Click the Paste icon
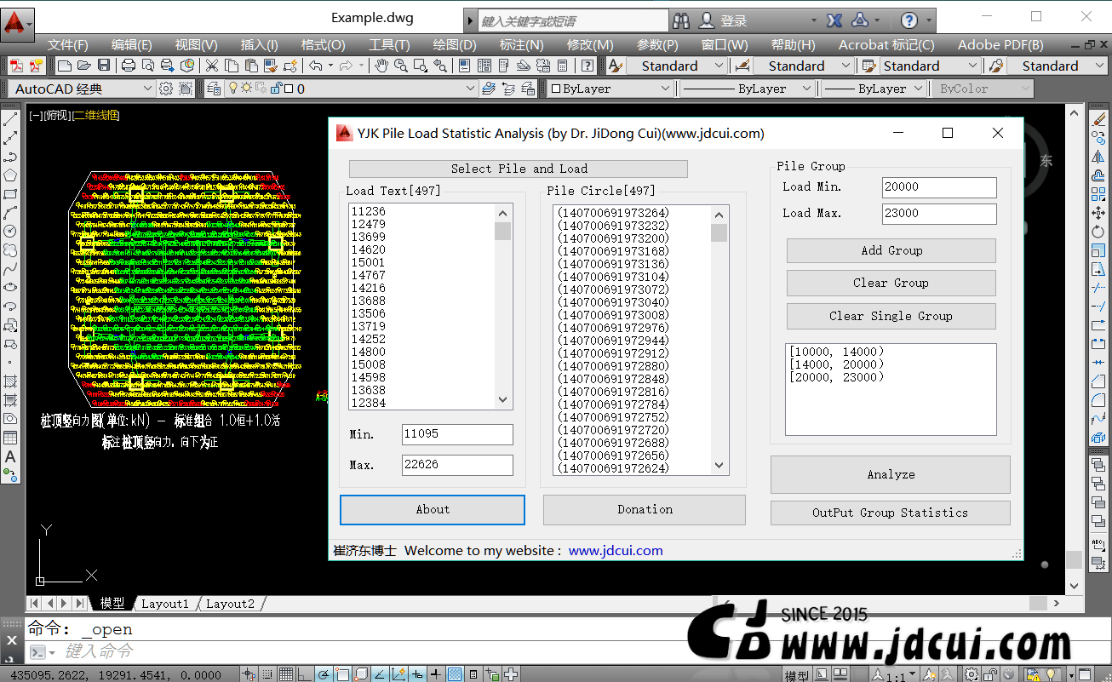The image size is (1112, 682). click(251, 66)
